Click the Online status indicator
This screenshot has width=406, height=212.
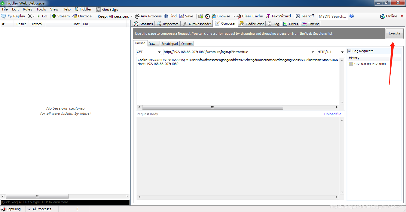click(x=389, y=16)
